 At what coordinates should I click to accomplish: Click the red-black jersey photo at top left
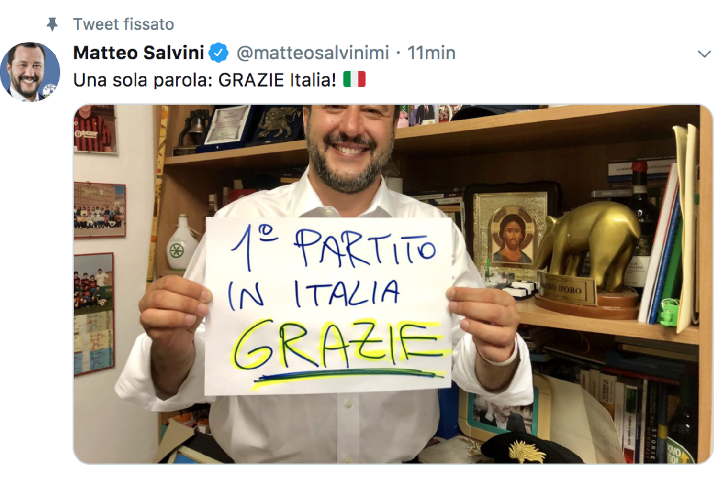[x=95, y=129]
